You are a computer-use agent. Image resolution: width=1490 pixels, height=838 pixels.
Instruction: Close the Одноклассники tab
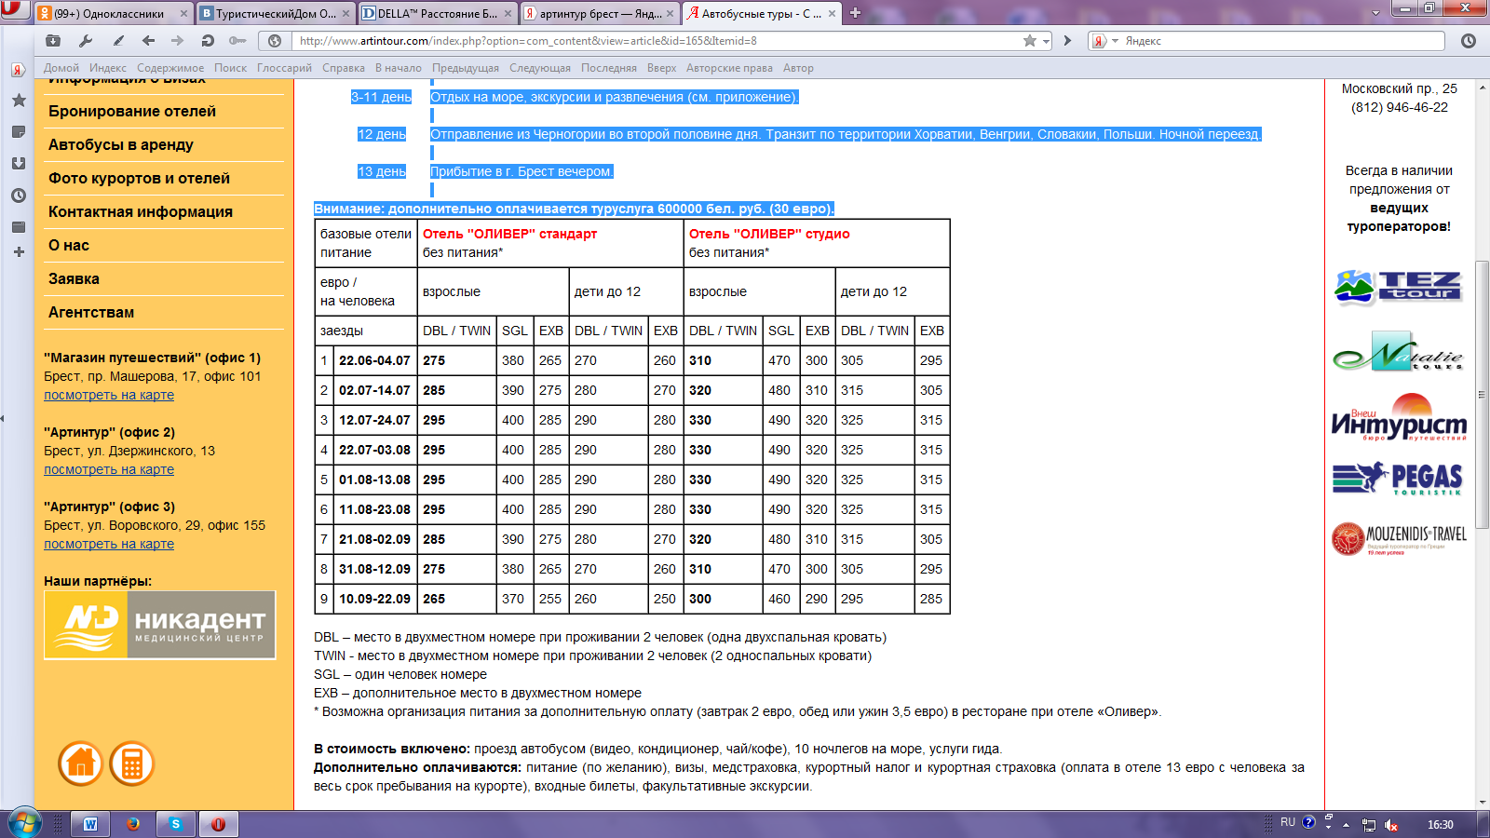coord(183,14)
